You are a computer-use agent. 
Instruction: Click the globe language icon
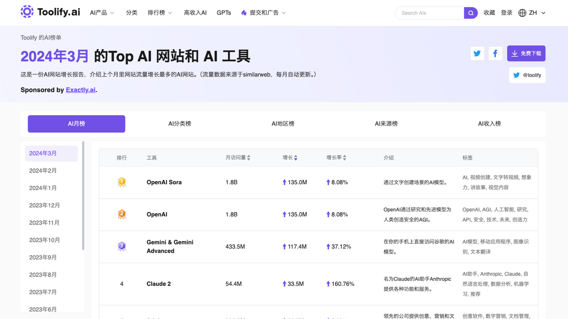[522, 13]
